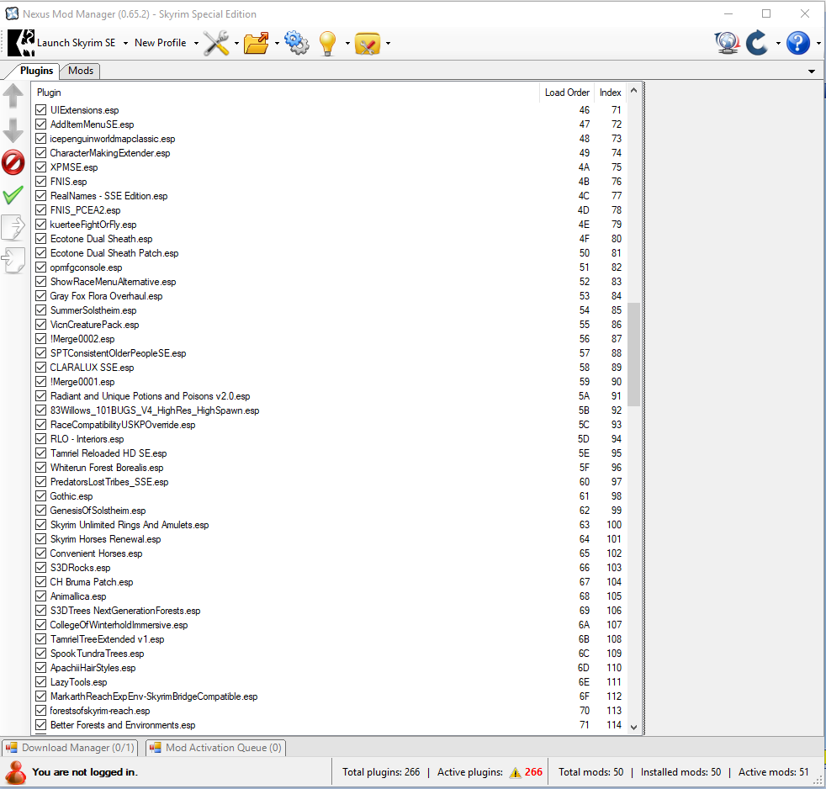
Task: Sort by the Load Order column header
Action: [x=567, y=93]
